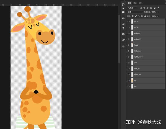Filter layers by type layer T icon
Screen dimensions: 166x129
pyautogui.click(x=147, y=8)
